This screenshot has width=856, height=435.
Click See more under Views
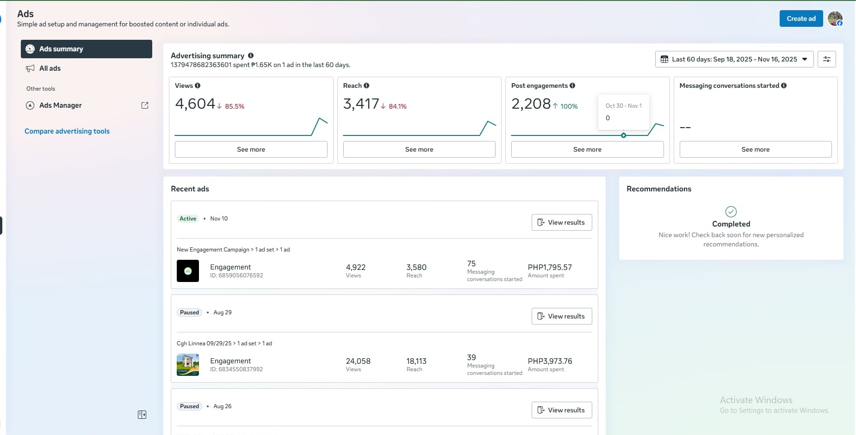[251, 149]
